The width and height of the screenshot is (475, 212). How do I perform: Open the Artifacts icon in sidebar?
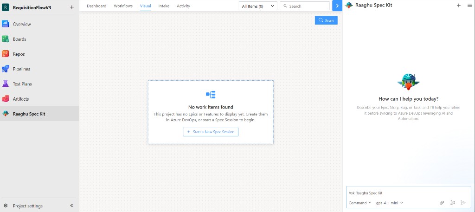(x=6, y=99)
